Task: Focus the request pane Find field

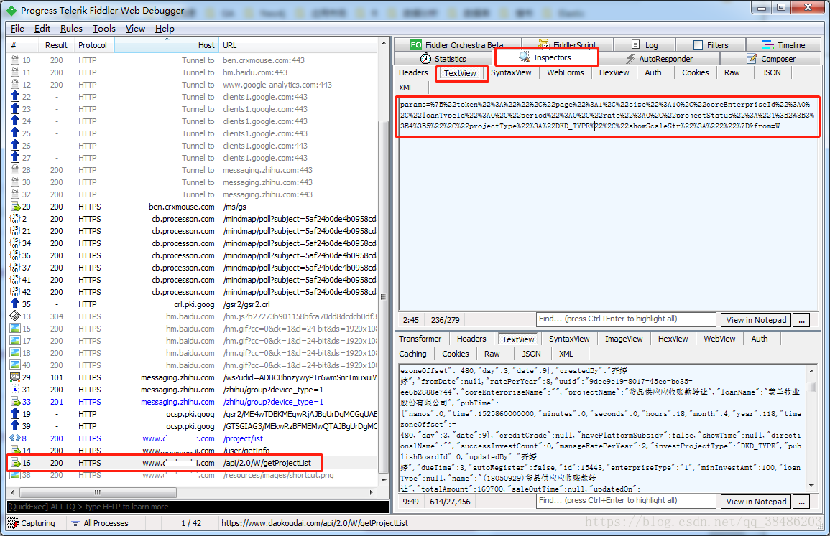Action: coord(626,319)
